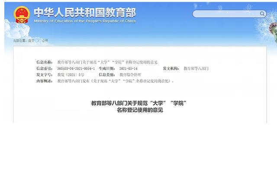The image size is (277, 185).
Task: Select the 发文机构 value 教育部等八部门
Action: [x=196, y=68]
